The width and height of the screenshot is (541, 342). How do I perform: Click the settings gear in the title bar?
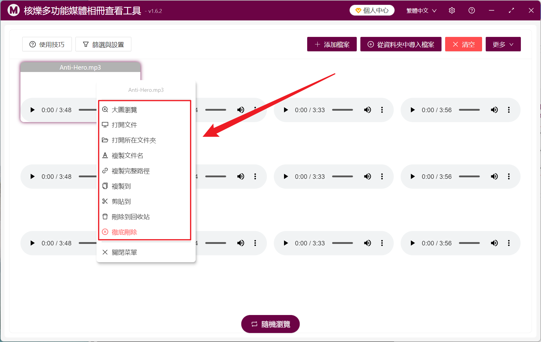point(451,10)
